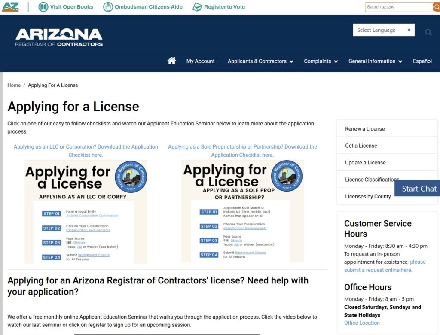This screenshot has width=440, height=335.
Task: Open site search with magnifier icon
Action: click(x=428, y=32)
